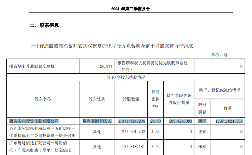Click the '持股数量' column header
Image resolution: width=252 pixels, height=155 pixels.
(131, 99)
